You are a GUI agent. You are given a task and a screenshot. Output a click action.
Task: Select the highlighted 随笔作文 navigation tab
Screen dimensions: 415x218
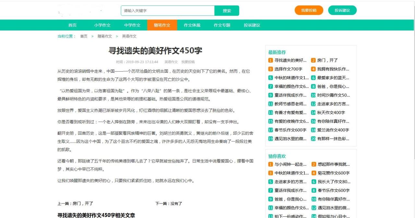click(x=162, y=25)
